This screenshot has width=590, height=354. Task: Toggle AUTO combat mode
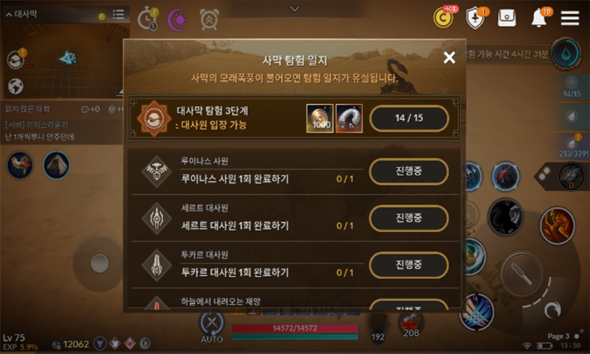click(x=212, y=328)
